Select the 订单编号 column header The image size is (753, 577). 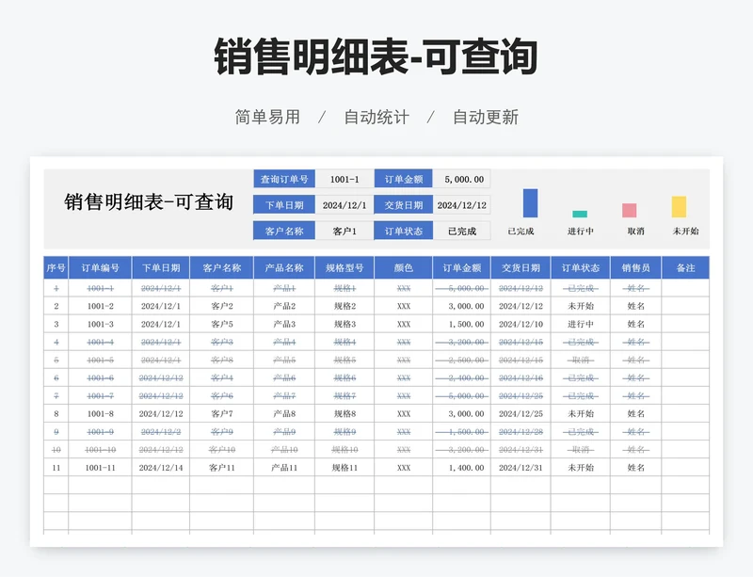point(100,267)
